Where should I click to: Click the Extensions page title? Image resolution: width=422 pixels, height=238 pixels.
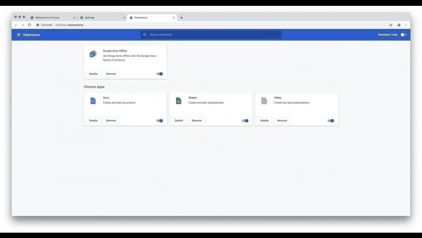pos(32,35)
